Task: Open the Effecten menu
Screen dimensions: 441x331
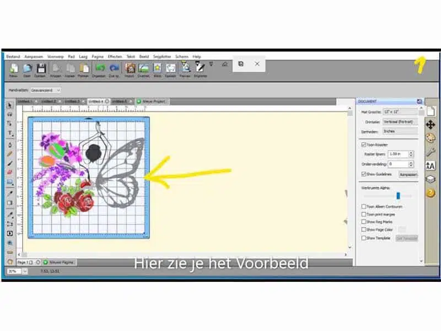Action: point(115,57)
